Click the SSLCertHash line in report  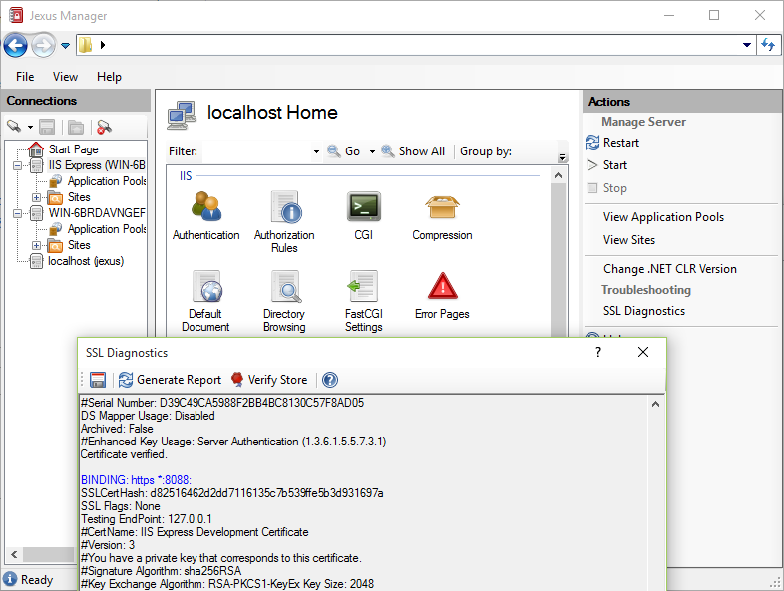click(232, 493)
